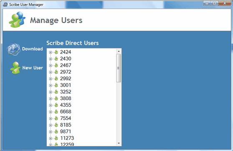The width and height of the screenshot is (233, 151).
Task: Select user 2467 in the list
Action: click(x=66, y=65)
